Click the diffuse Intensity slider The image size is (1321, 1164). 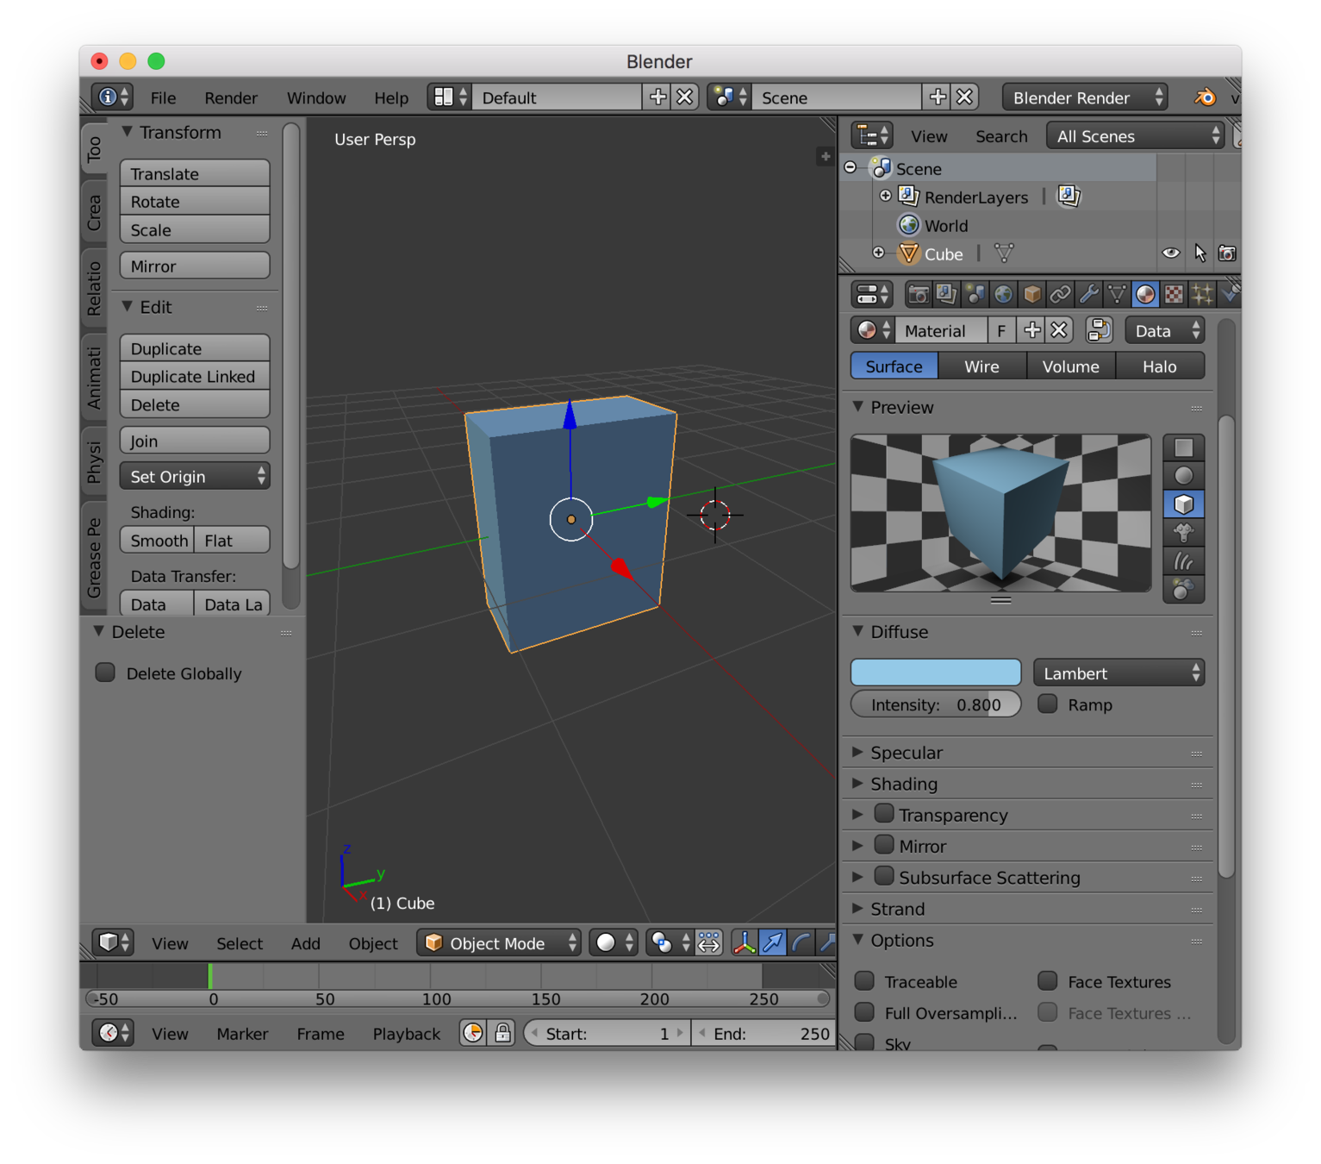(936, 704)
